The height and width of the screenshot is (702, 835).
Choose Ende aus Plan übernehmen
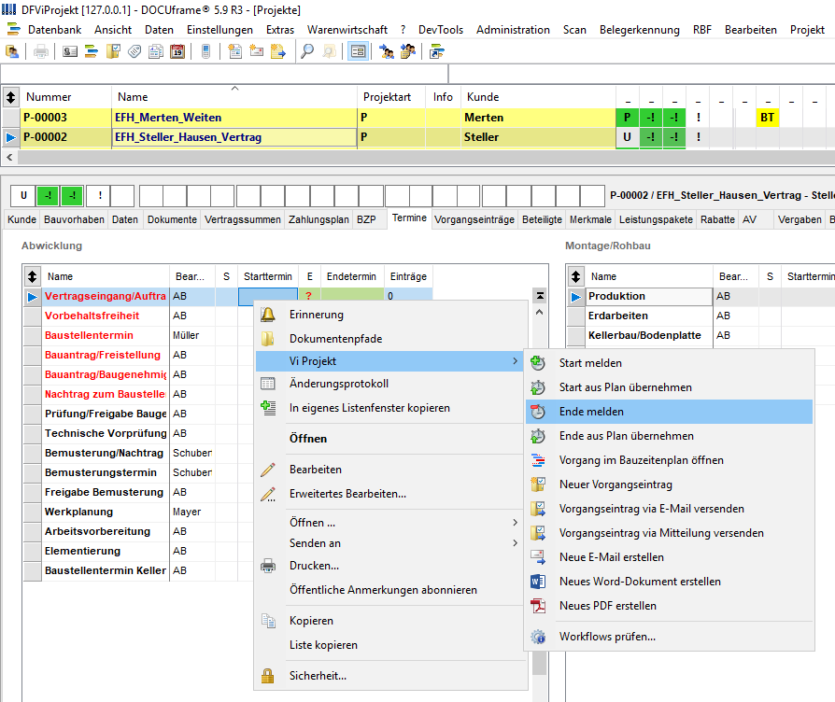click(669, 436)
